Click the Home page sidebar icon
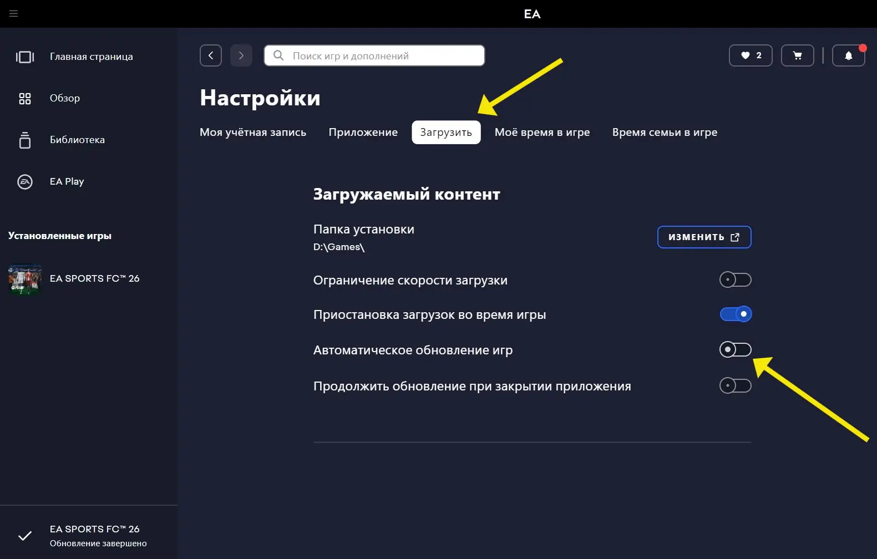Image resolution: width=877 pixels, height=559 pixels. (x=25, y=57)
